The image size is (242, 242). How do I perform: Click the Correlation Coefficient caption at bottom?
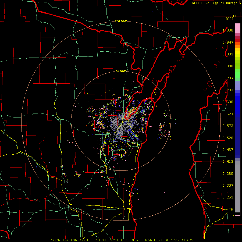pyautogui.click(x=122, y=240)
